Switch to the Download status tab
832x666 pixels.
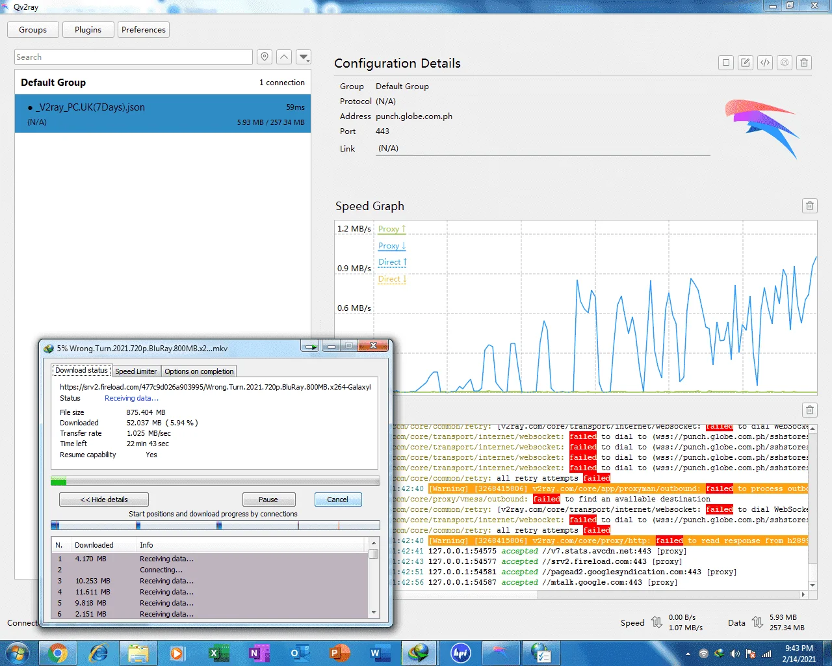(x=81, y=371)
